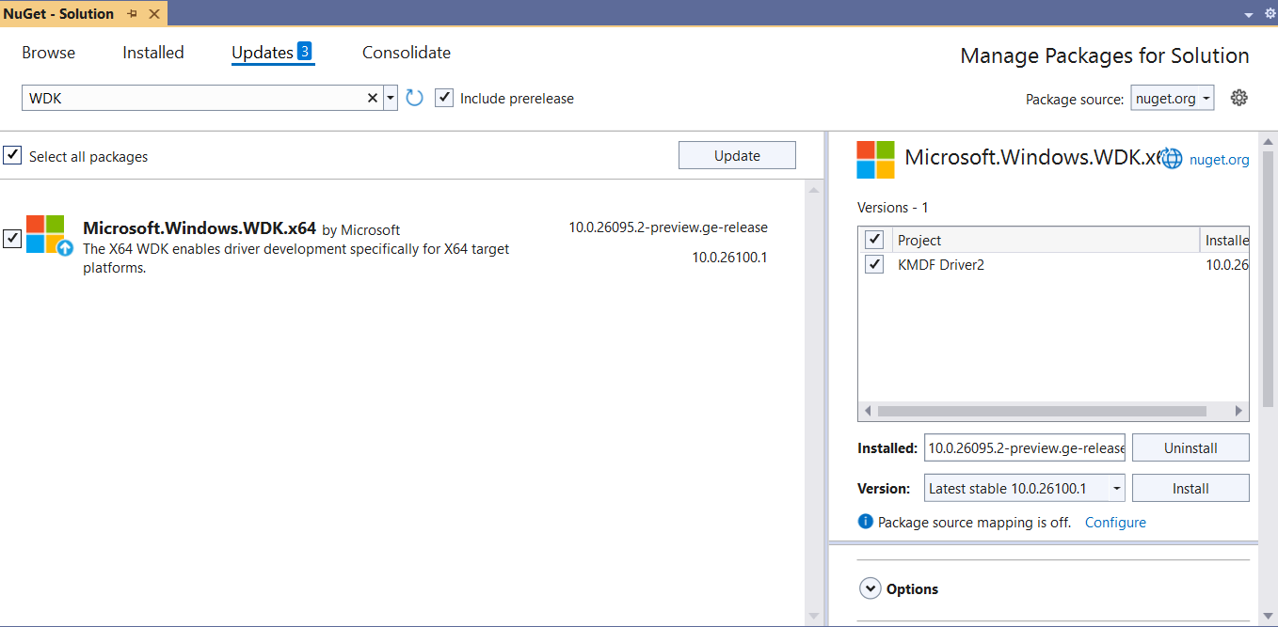Click the package description text
This screenshot has height=627, width=1278.
point(296,259)
